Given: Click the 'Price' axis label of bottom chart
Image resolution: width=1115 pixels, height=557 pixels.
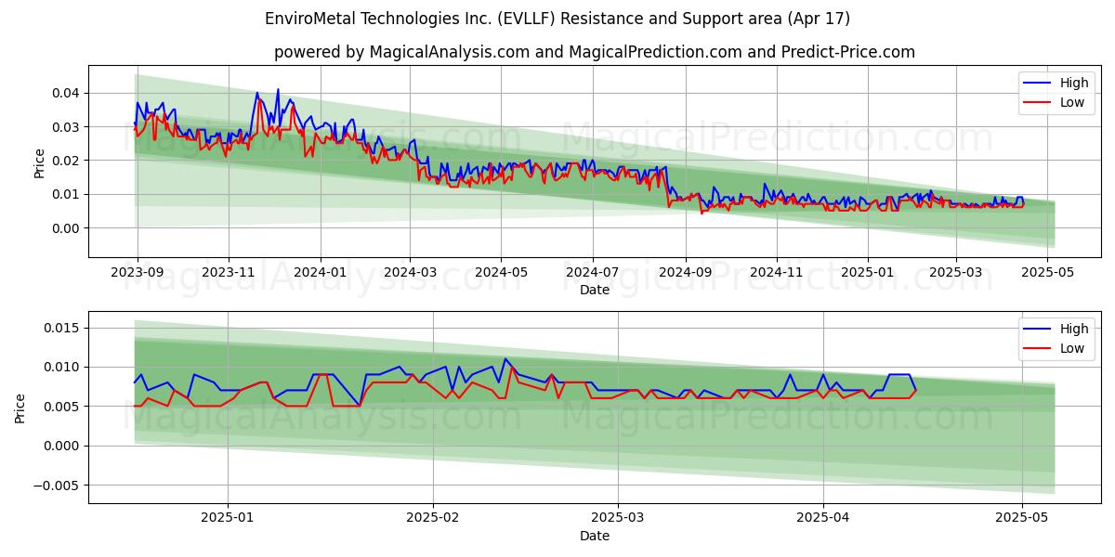Looking at the screenshot, I should [x=20, y=408].
